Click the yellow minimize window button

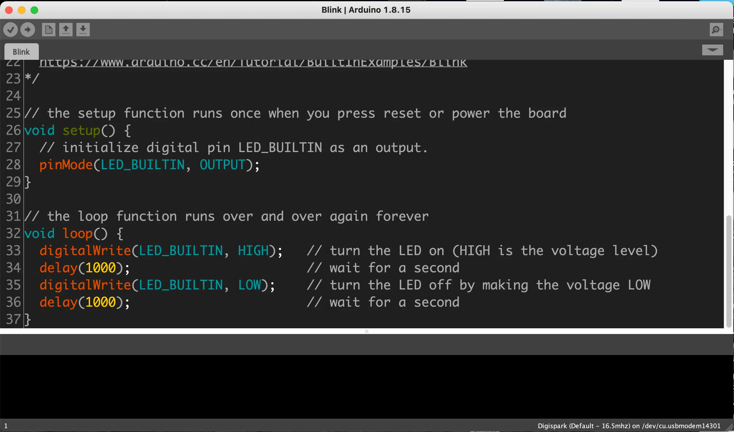coord(22,10)
